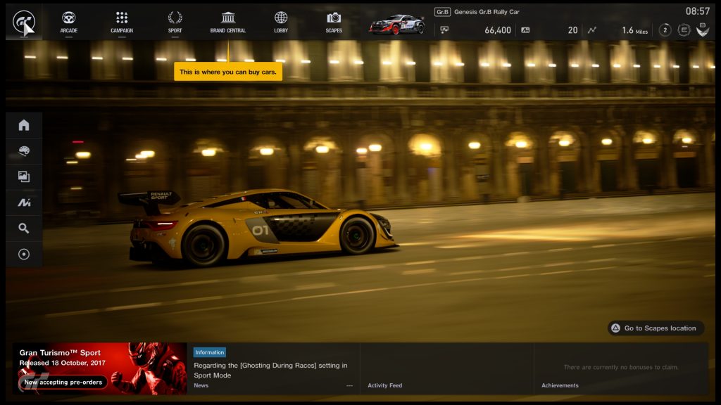This screenshot has height=405, width=721.
Task: Click the 20 mileage points value
Action: 572,30
